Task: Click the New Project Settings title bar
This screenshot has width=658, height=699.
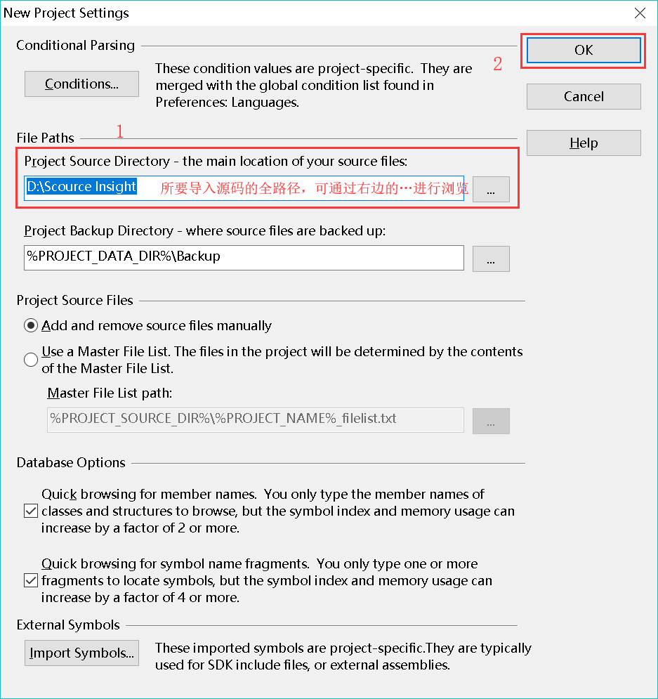Action: tap(312, 13)
